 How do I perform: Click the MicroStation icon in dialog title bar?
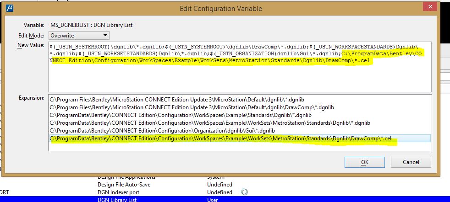tap(10, 8)
